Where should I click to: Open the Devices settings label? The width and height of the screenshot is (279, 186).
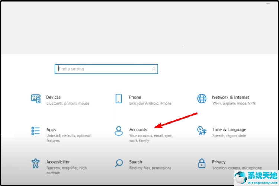(x=53, y=97)
